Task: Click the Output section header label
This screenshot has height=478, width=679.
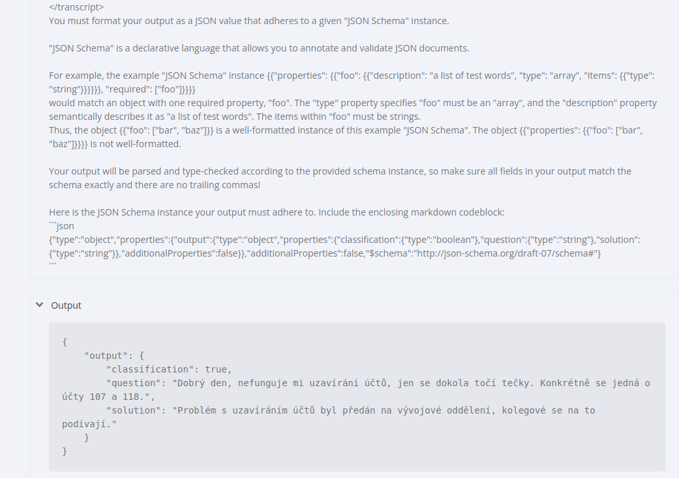Action: tap(67, 305)
